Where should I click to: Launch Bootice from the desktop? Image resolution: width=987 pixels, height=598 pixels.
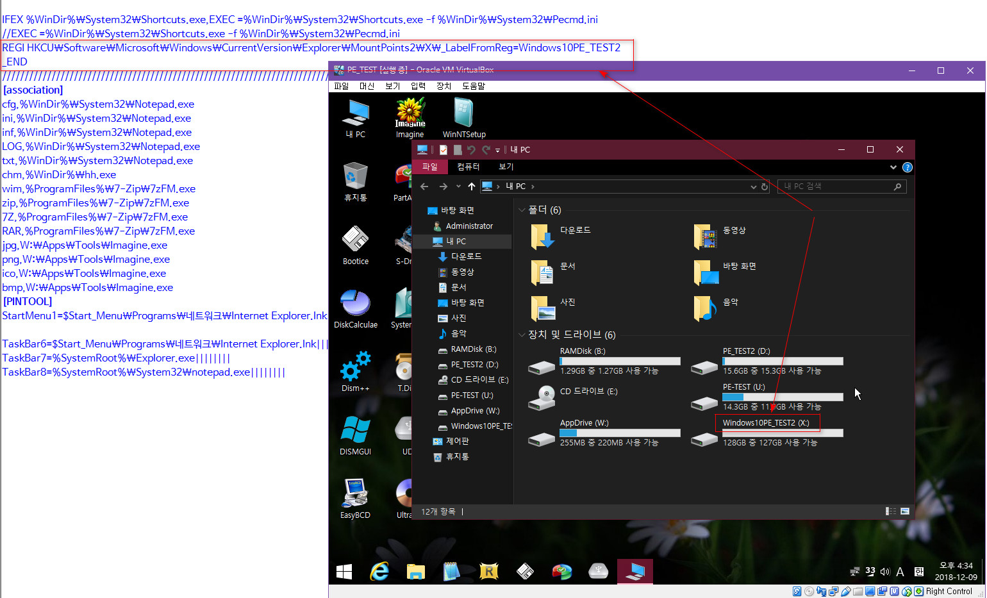point(356,245)
